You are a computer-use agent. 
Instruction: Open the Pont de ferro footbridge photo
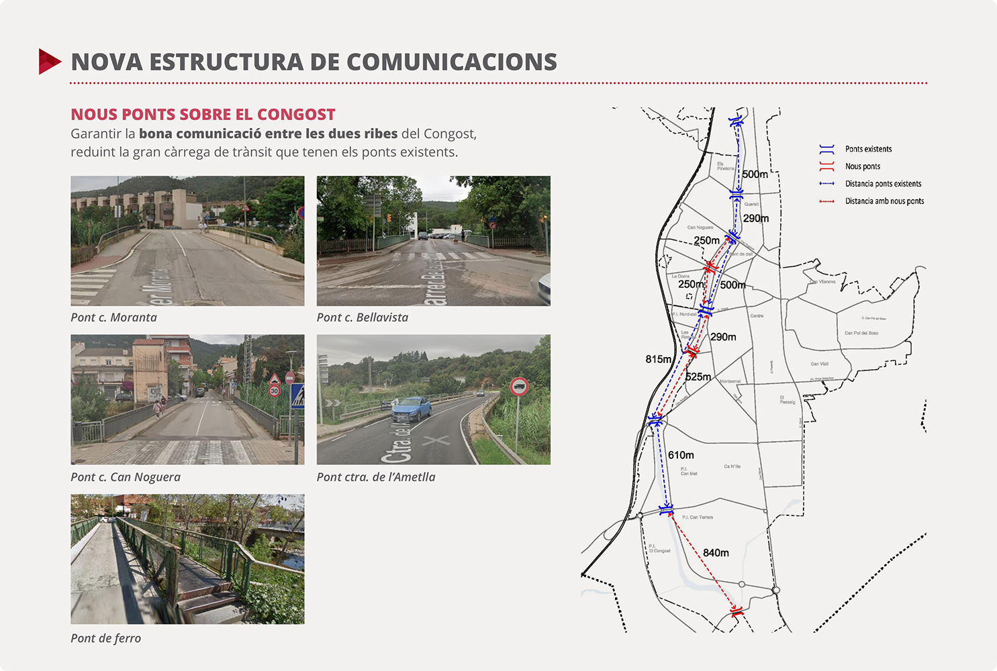coord(187,559)
